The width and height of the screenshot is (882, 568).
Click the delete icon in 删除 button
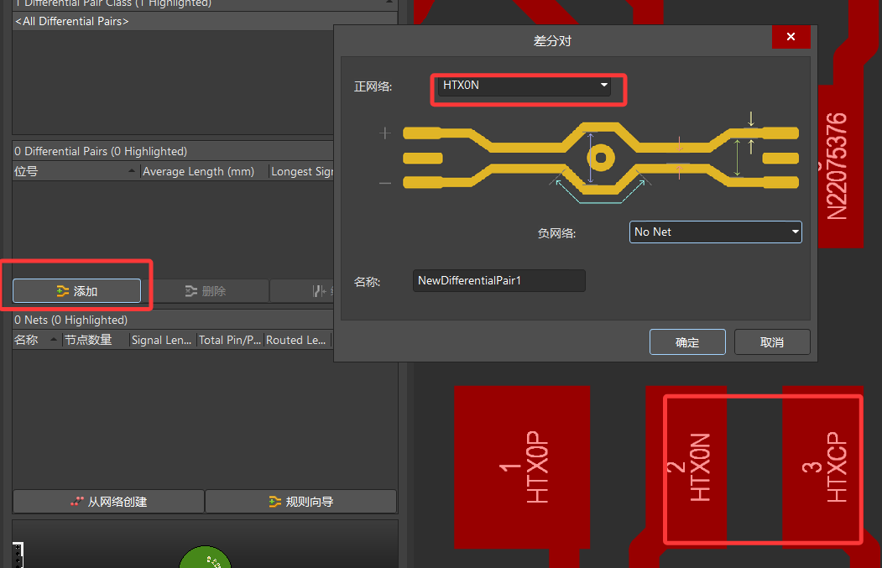[191, 291]
